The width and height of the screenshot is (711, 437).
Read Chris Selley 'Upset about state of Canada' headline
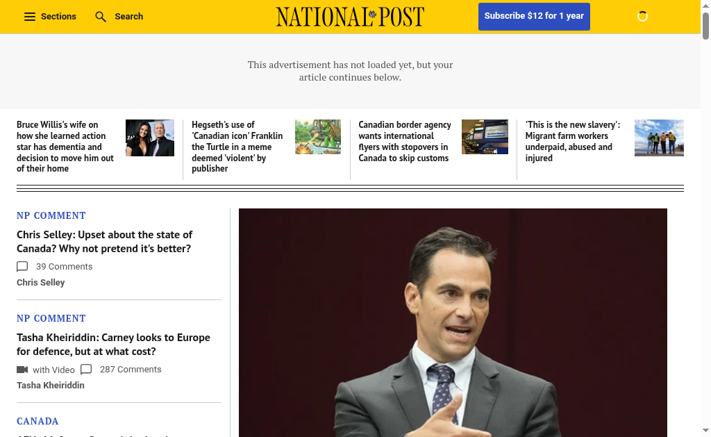[104, 242]
